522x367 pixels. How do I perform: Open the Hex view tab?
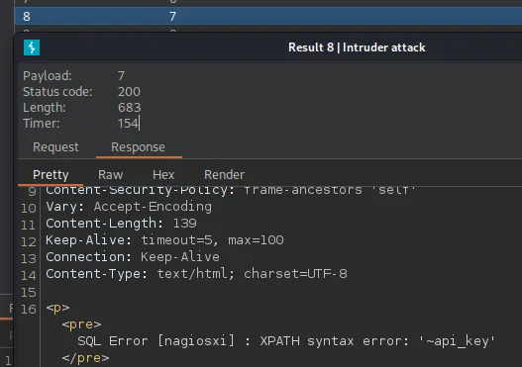point(163,175)
